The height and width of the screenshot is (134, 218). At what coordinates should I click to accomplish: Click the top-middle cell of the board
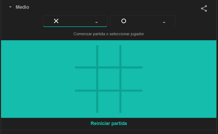tap(109, 56)
